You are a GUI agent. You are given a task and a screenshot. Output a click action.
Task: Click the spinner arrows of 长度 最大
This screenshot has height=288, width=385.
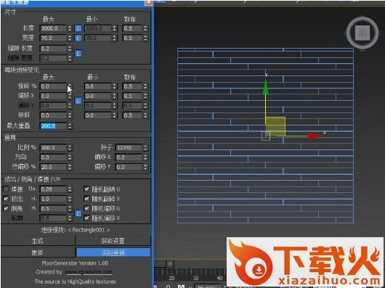click(70, 28)
